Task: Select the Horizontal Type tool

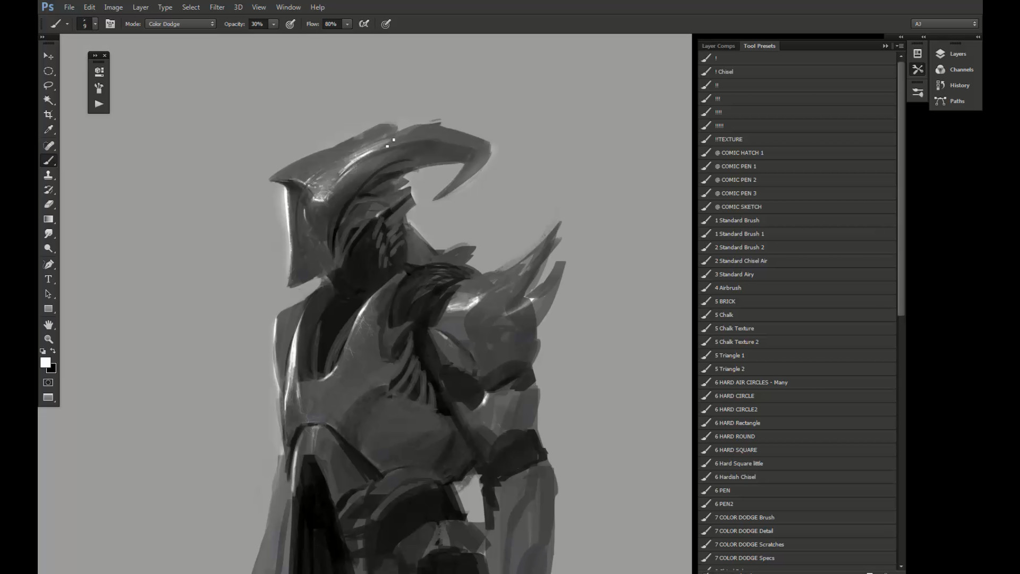Action: coord(48,279)
